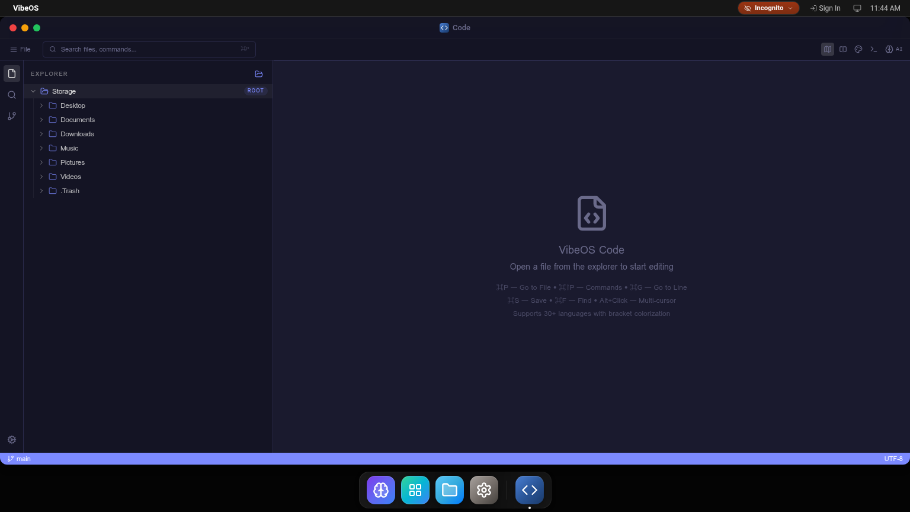Click the 11:44 AM clock
The width and height of the screenshot is (910, 512).
pos(885,8)
